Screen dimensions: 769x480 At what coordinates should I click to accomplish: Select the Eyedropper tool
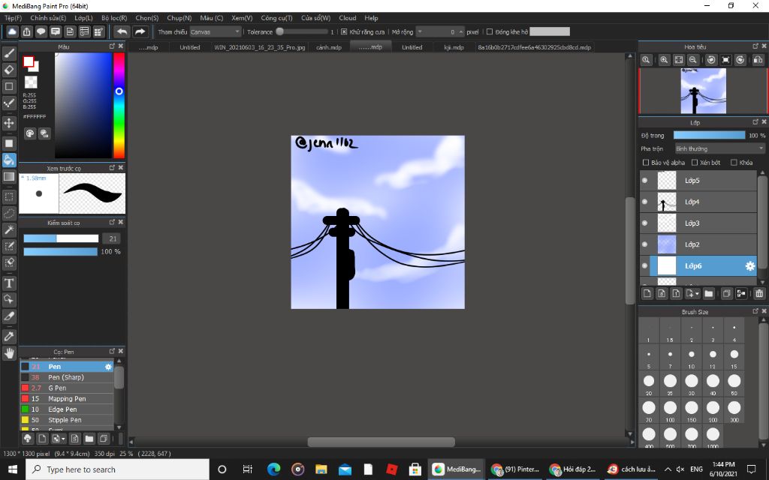9,337
